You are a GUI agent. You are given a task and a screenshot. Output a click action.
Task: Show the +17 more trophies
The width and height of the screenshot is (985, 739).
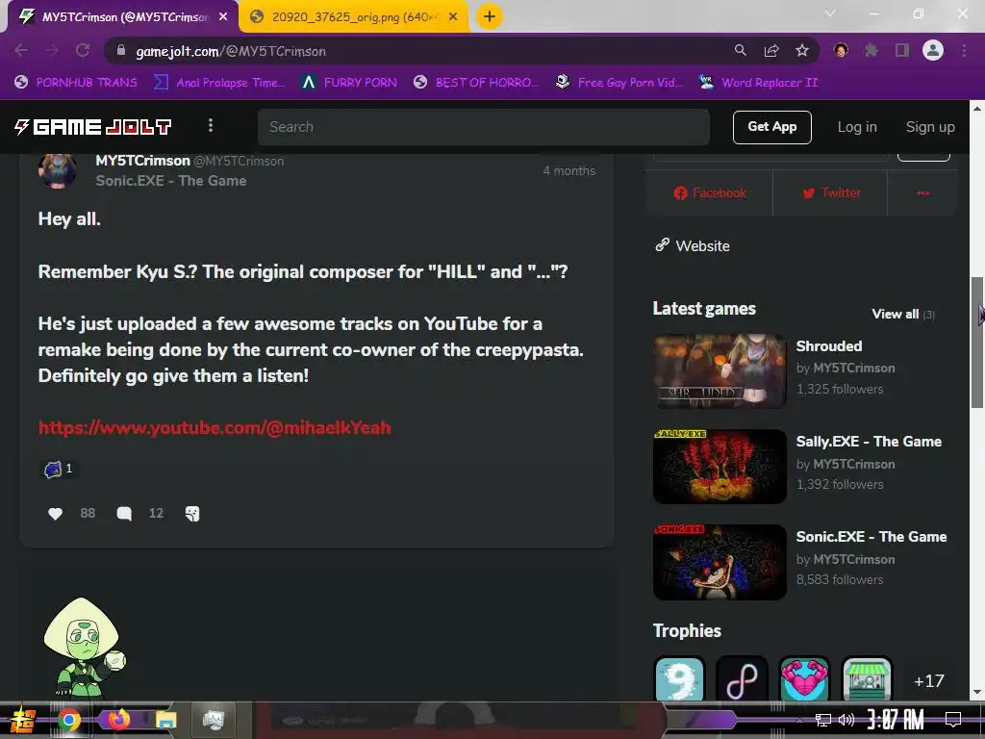tap(929, 681)
